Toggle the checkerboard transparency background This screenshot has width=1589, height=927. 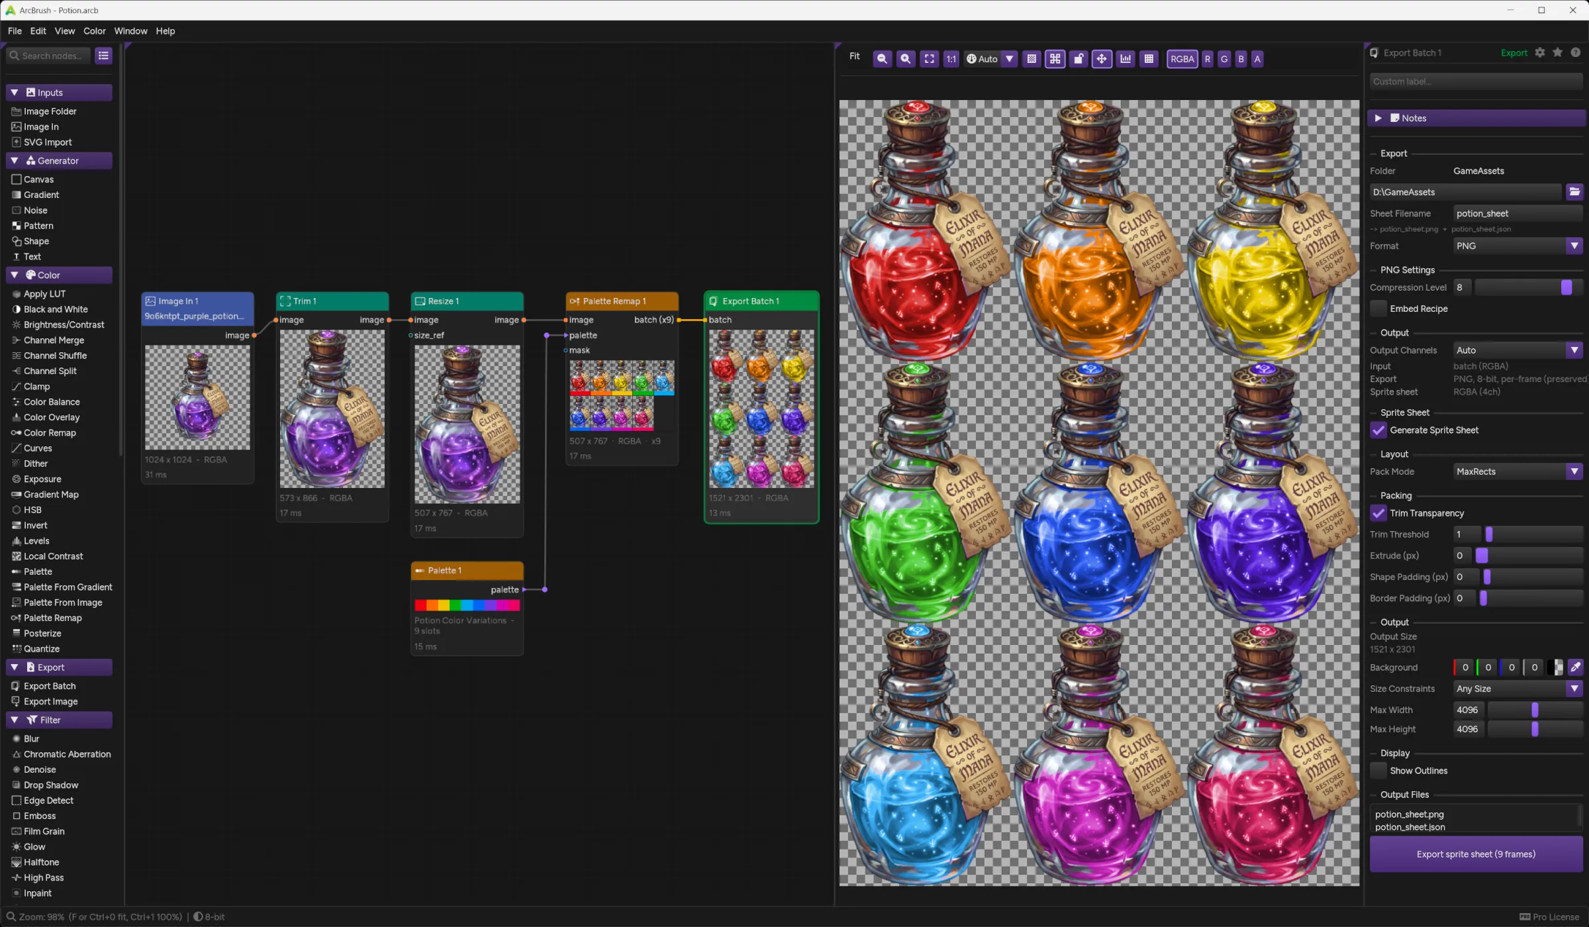coord(1032,59)
